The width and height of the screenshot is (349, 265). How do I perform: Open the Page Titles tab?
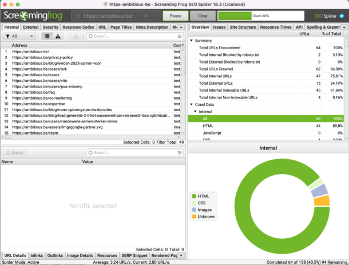pyautogui.click(x=121, y=27)
